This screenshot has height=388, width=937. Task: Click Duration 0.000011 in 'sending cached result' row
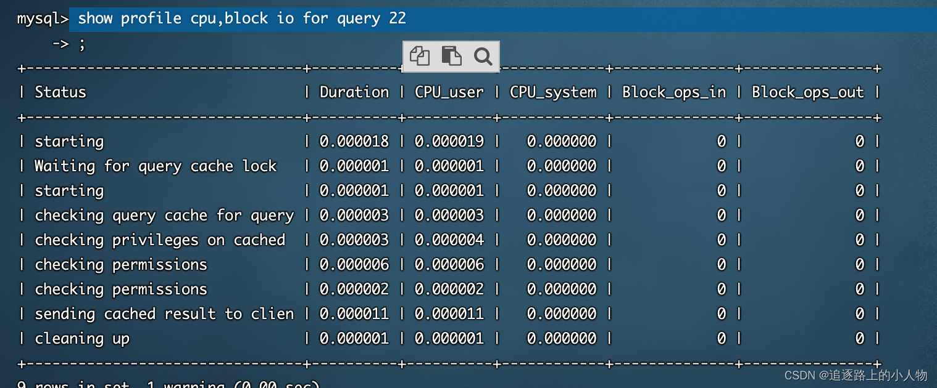coord(354,313)
